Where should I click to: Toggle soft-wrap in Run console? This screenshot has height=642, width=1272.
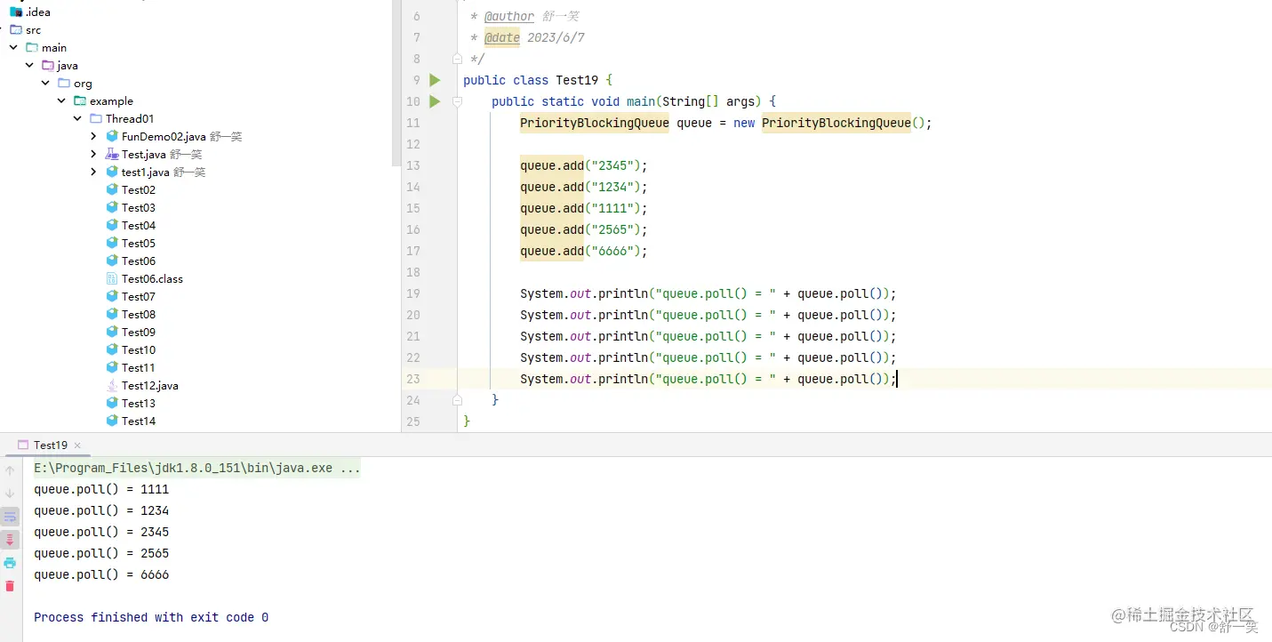tap(10, 517)
